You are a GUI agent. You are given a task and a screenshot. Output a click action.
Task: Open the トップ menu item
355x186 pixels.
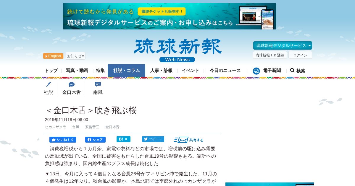[51, 71]
